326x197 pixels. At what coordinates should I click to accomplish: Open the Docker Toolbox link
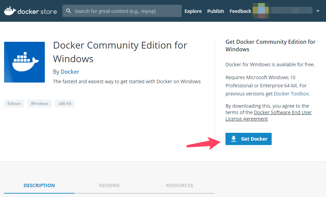[x=291, y=94]
